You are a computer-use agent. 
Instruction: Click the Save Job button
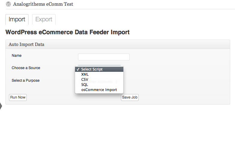click(x=130, y=97)
